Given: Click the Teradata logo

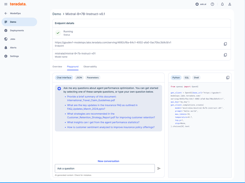Looking at the screenshot, I should (18, 4).
